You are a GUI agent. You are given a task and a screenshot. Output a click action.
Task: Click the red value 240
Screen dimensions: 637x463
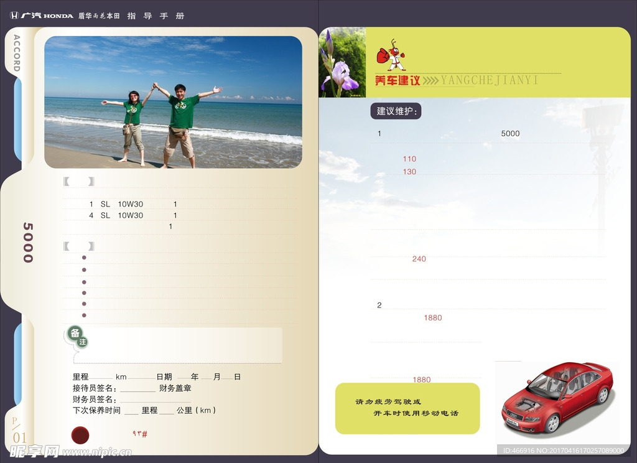click(x=419, y=259)
